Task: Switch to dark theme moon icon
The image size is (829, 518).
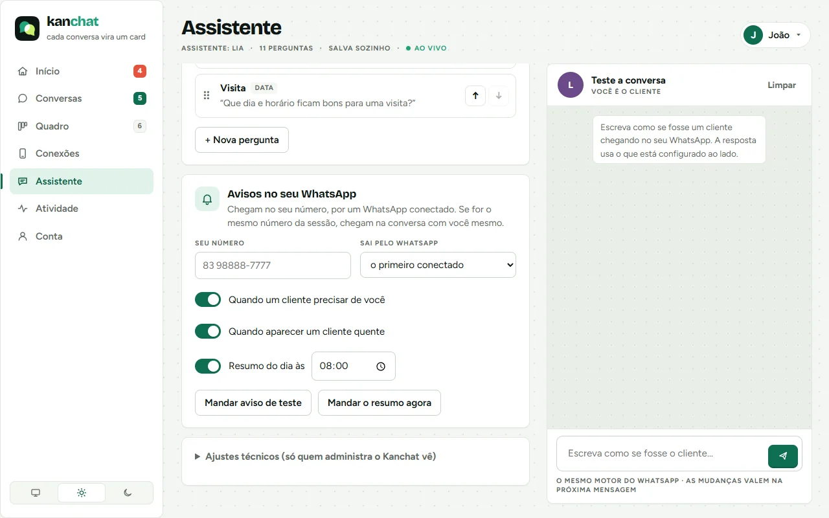Action: pyautogui.click(x=128, y=493)
